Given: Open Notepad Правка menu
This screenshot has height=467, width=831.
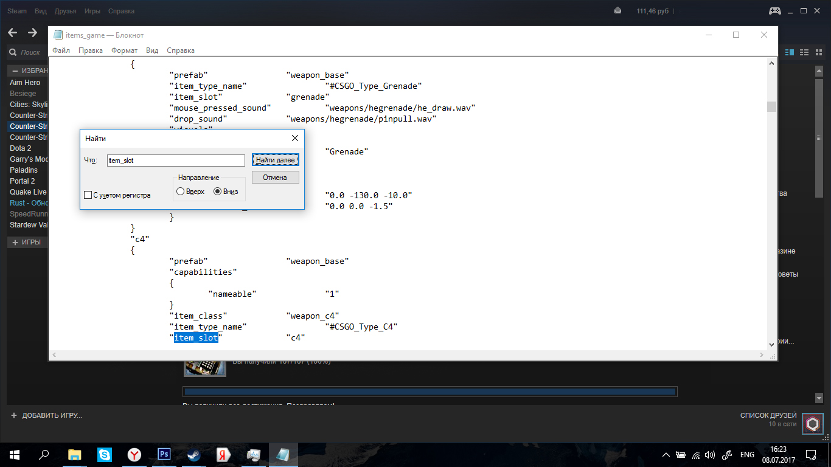Looking at the screenshot, I should pyautogui.click(x=91, y=50).
